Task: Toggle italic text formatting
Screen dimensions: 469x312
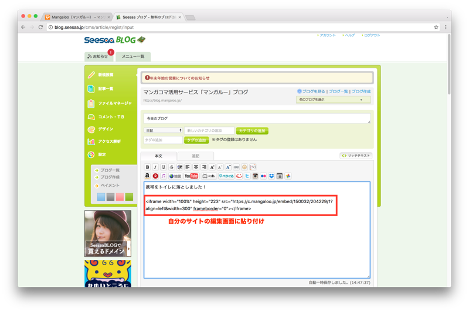Action: 155,167
